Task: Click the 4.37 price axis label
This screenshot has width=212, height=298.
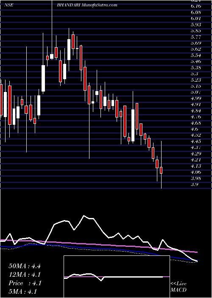Action: click(196, 147)
